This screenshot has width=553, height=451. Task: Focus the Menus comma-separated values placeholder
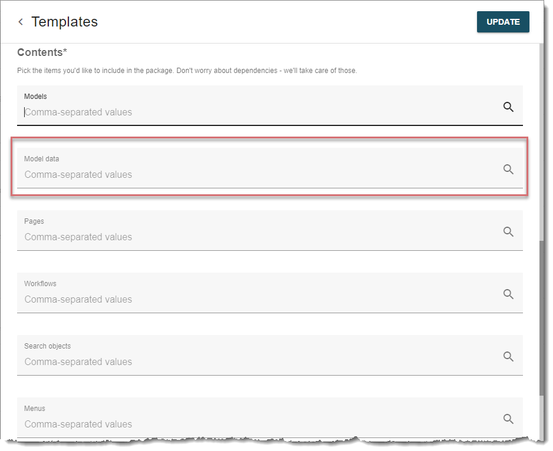78,424
